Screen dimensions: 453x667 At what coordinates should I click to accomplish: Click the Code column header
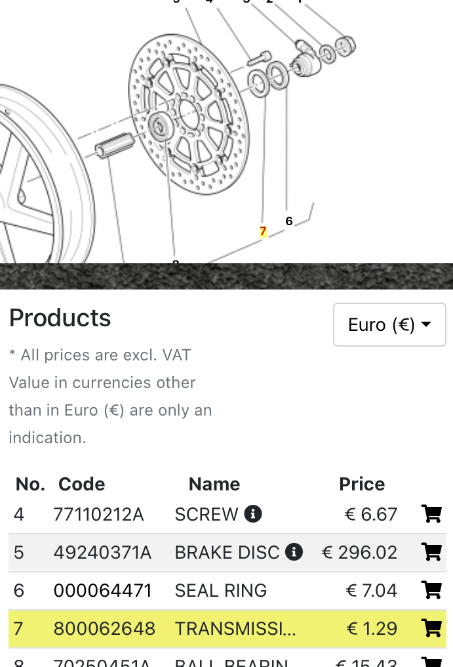[x=81, y=484]
